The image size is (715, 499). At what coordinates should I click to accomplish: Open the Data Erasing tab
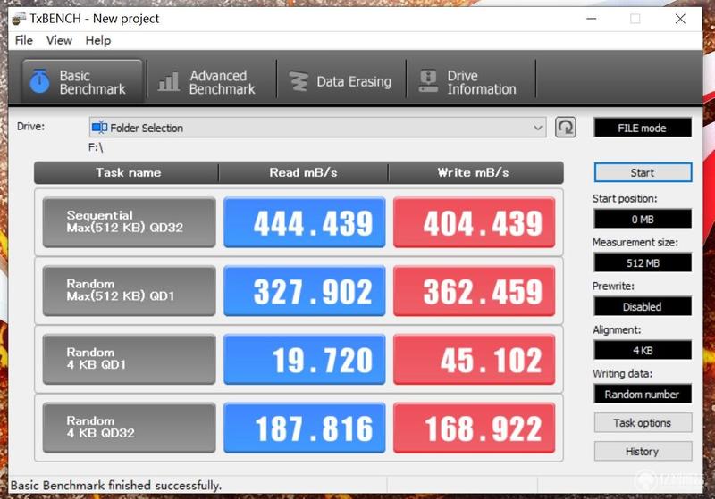coord(341,81)
